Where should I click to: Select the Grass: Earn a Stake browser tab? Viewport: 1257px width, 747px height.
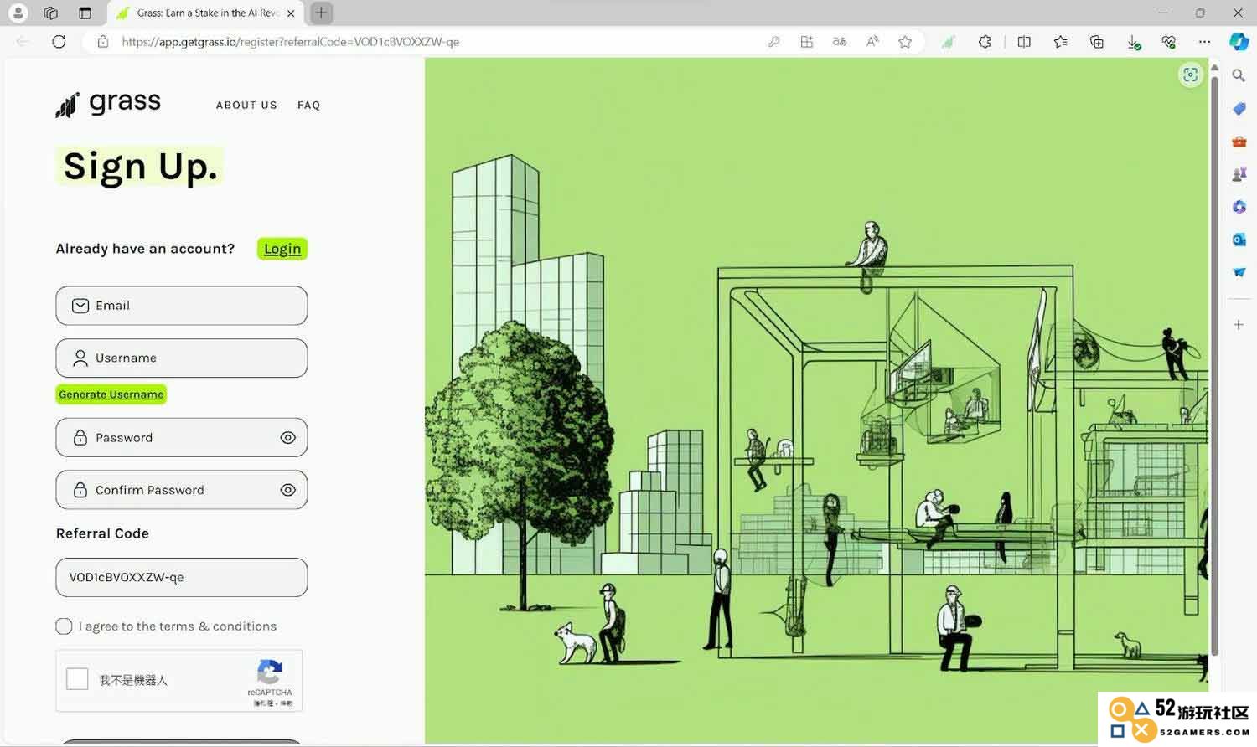tap(205, 13)
